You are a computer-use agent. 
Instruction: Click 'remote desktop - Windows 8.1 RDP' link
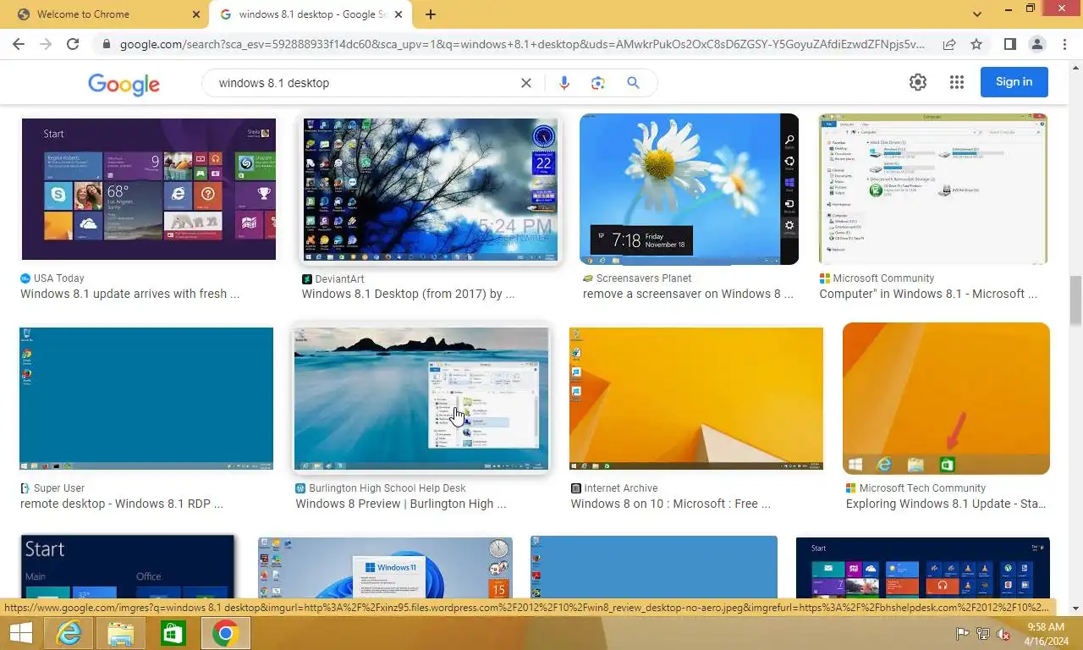point(122,504)
